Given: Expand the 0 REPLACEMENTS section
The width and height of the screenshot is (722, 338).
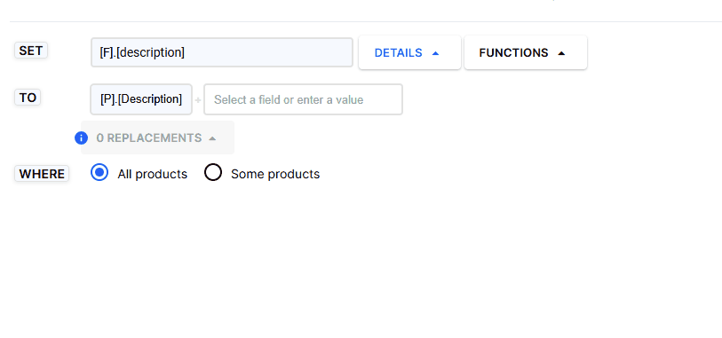Looking at the screenshot, I should coord(157,138).
